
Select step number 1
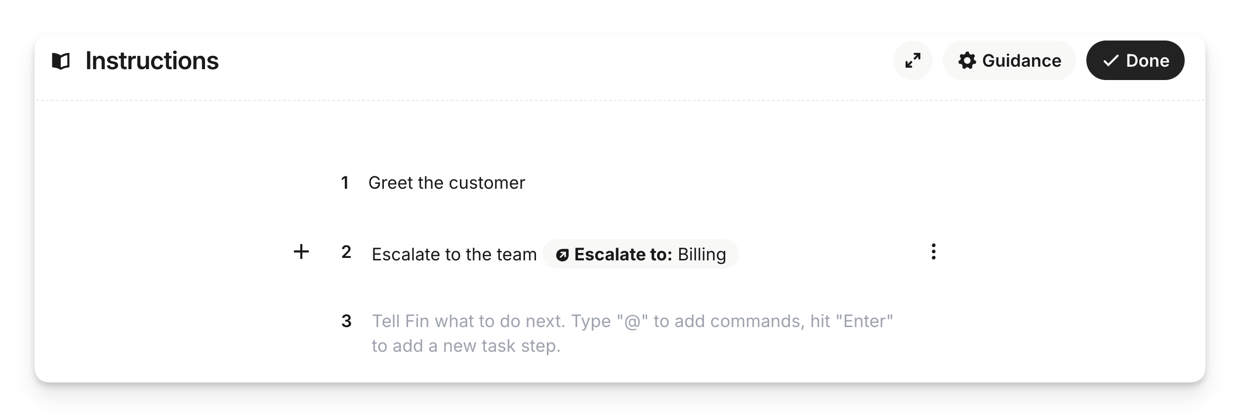[x=345, y=183]
